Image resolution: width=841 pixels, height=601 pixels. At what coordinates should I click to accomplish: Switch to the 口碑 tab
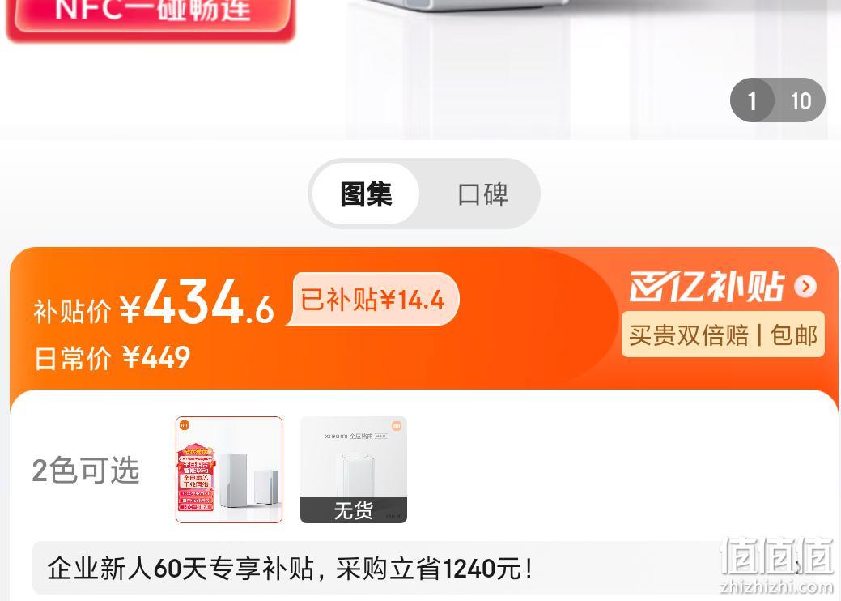click(x=482, y=194)
